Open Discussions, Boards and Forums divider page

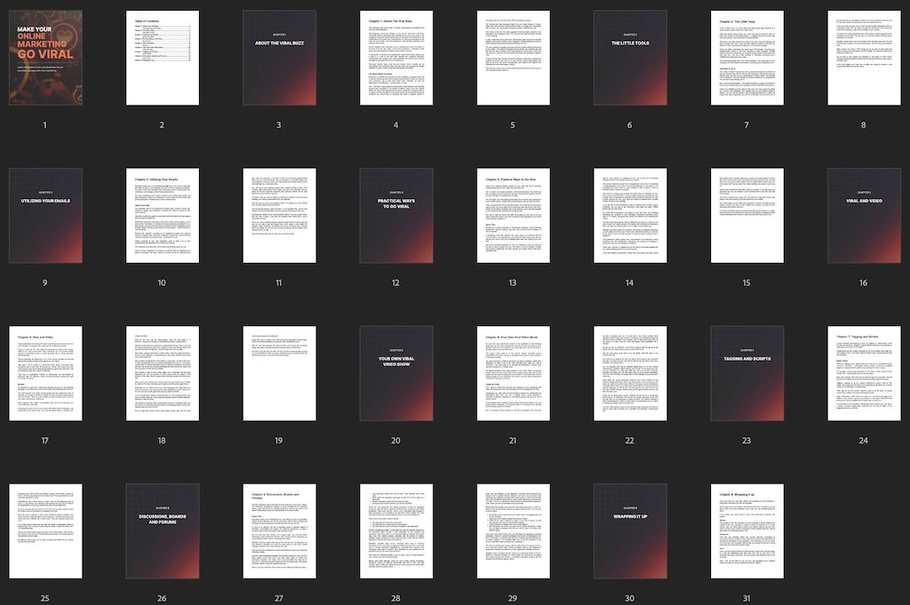pos(162,530)
